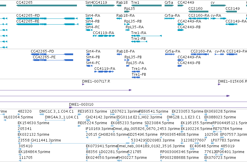Click the Sirt4-RC transcript
247x162 pixels.
coord(89,30)
